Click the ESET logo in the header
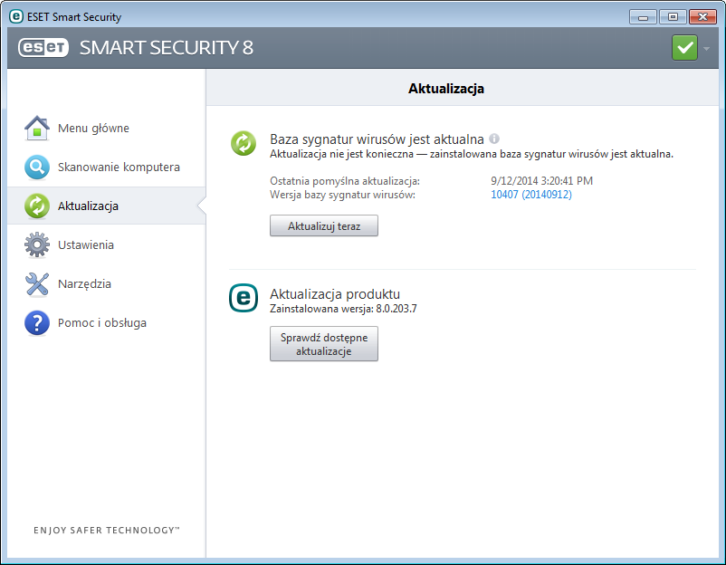Image resolution: width=726 pixels, height=565 pixels. tap(43, 47)
